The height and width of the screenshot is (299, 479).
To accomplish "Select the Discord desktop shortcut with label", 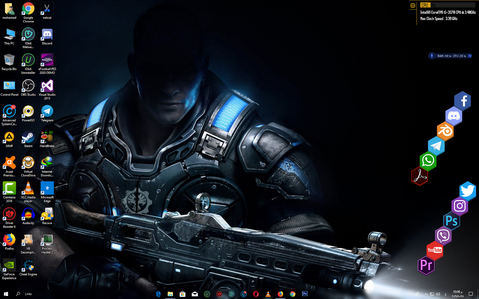I will tap(47, 37).
